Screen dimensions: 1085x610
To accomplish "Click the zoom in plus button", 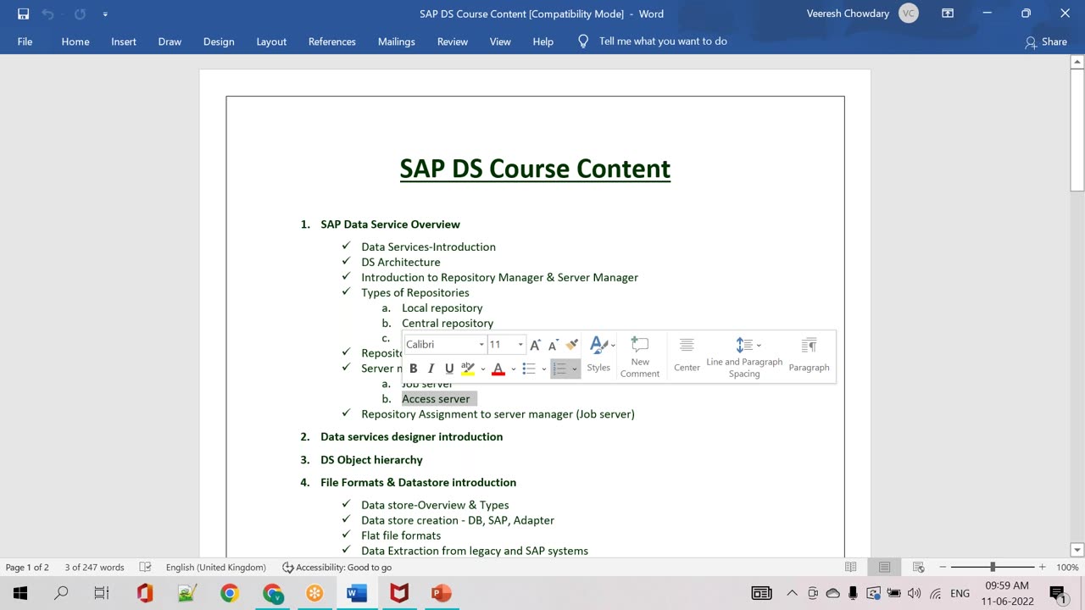I will (x=1043, y=568).
